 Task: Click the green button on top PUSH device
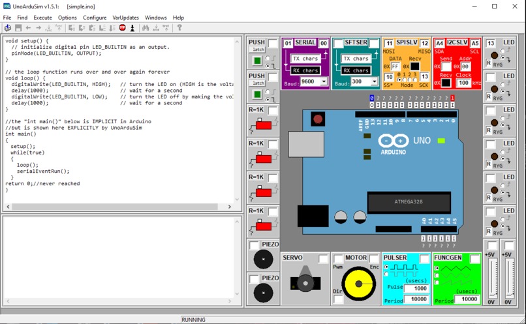coord(257,61)
